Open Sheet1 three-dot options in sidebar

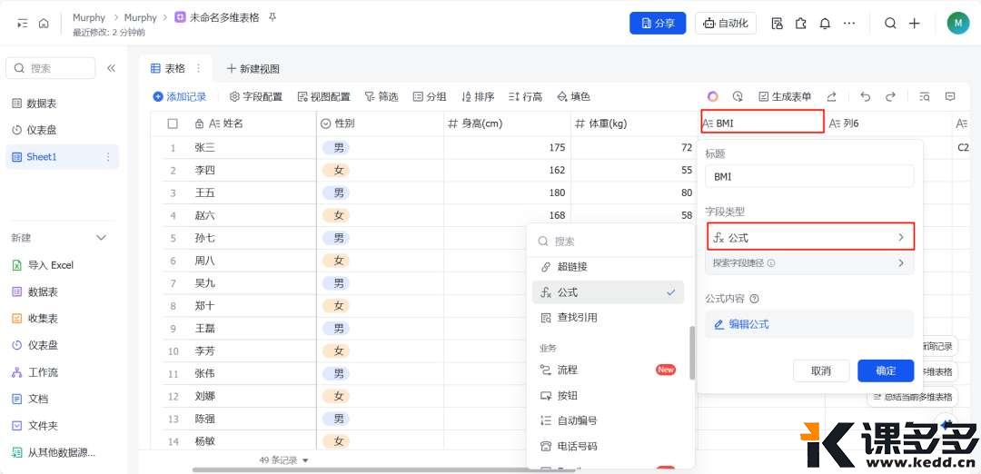108,157
